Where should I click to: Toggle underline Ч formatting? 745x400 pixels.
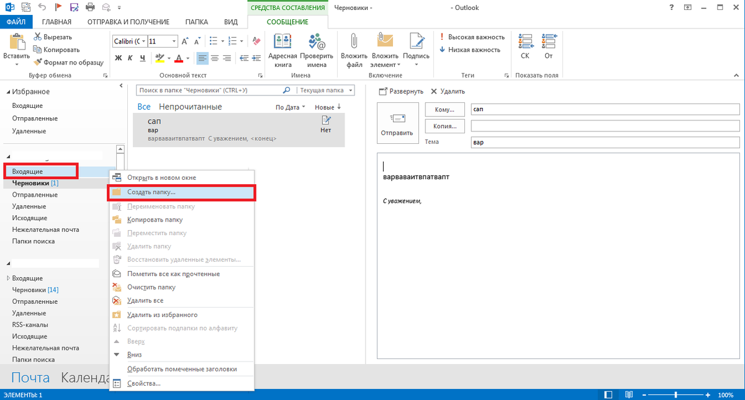tap(143, 58)
